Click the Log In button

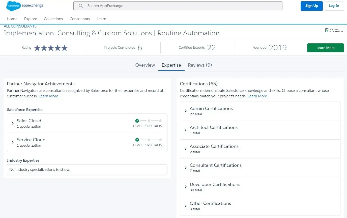point(334,6)
